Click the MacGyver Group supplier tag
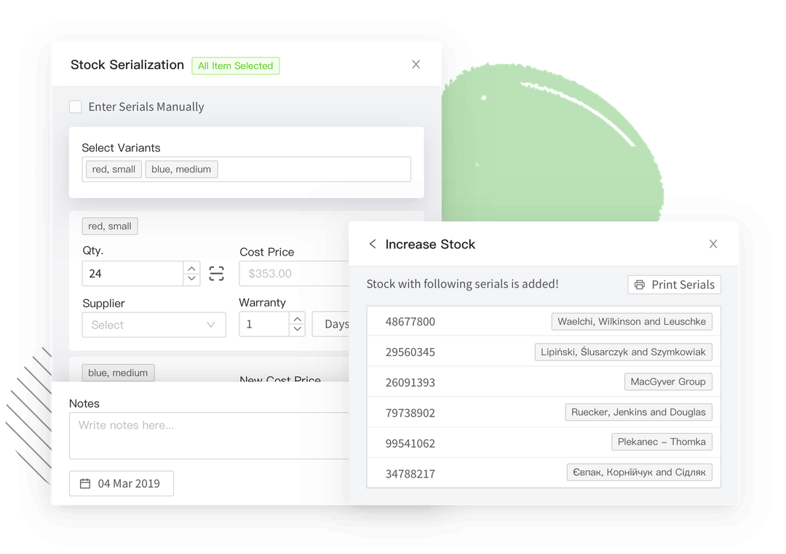786x554 pixels. (x=667, y=381)
